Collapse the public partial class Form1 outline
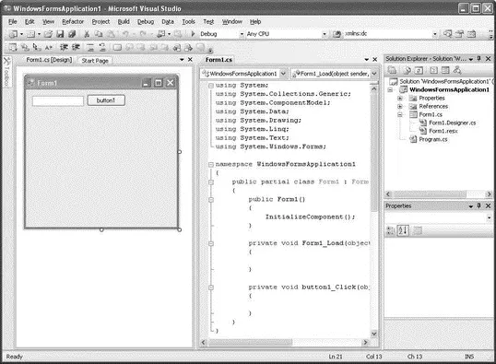 click(x=211, y=182)
